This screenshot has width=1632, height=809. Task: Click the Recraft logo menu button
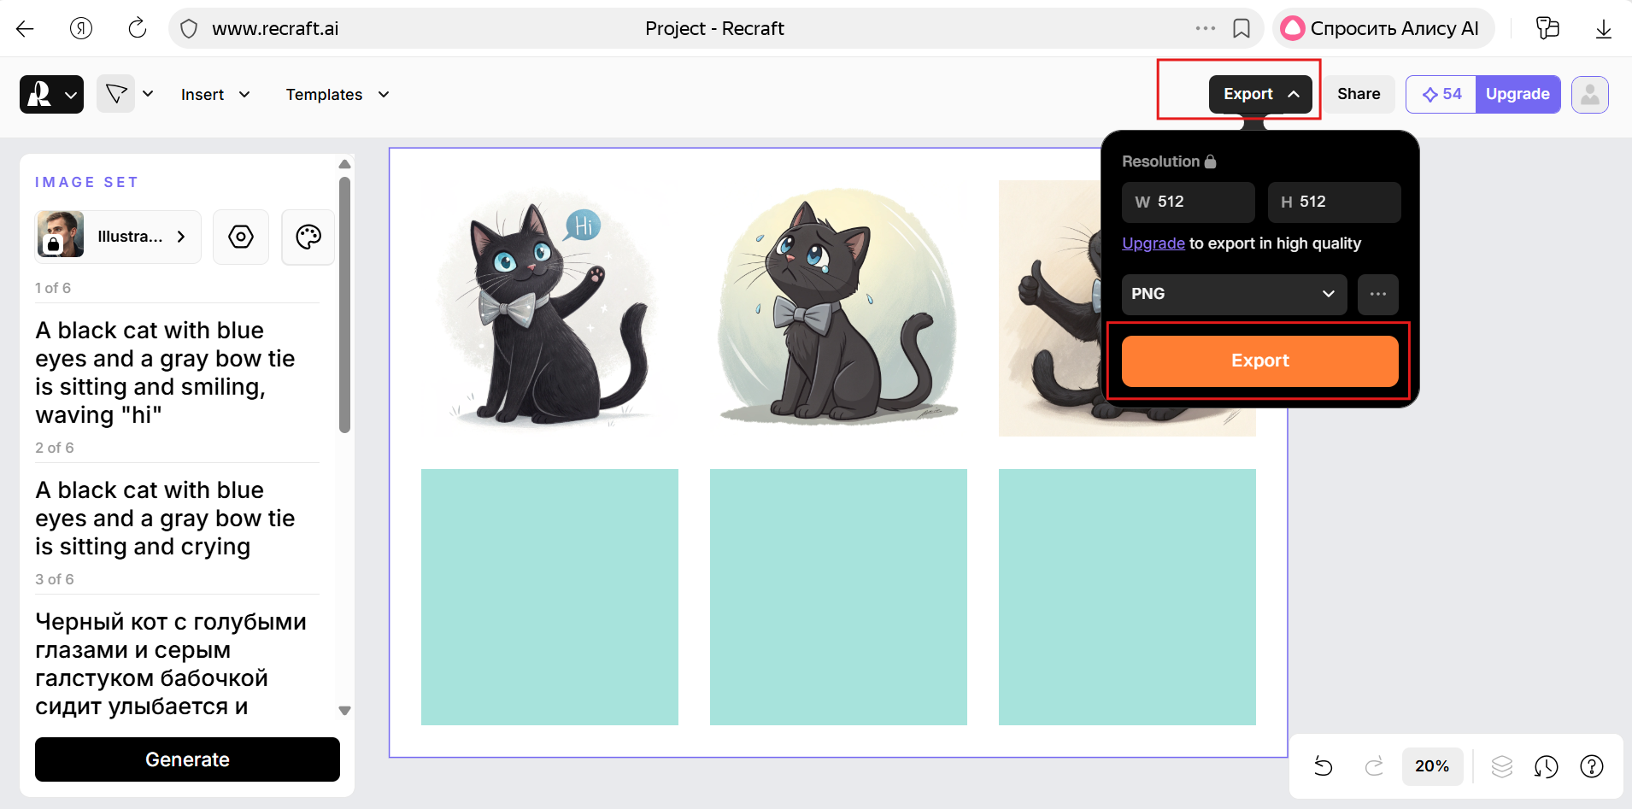coord(51,94)
